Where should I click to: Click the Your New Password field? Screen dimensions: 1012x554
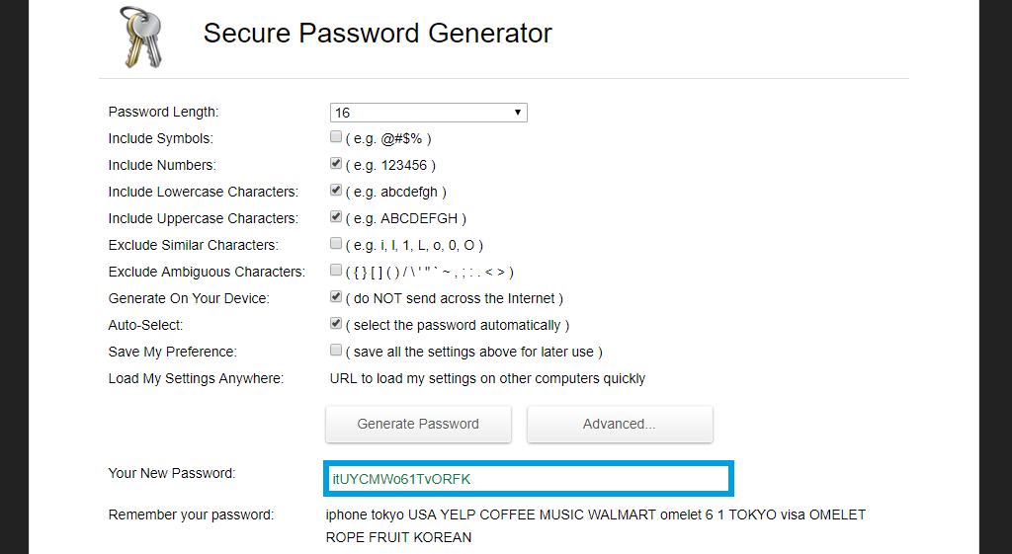(x=528, y=479)
